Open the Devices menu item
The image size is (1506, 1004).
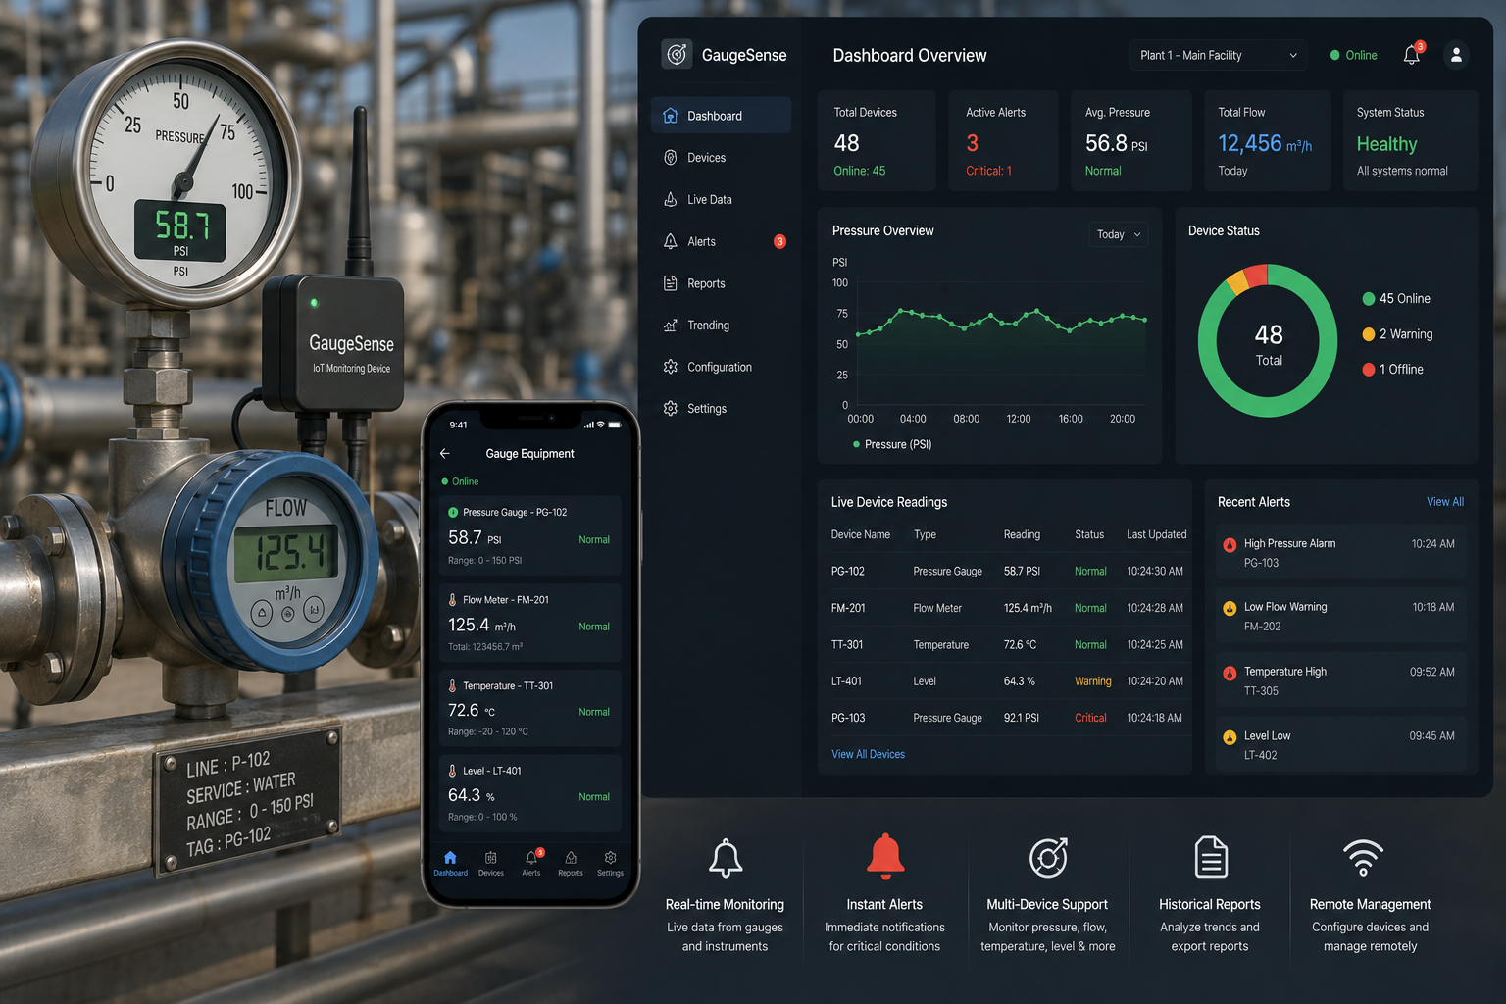(721, 158)
